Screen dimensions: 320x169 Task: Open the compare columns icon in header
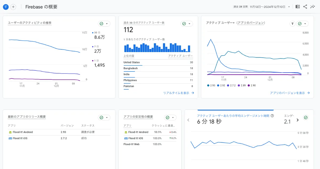pos(298,7)
